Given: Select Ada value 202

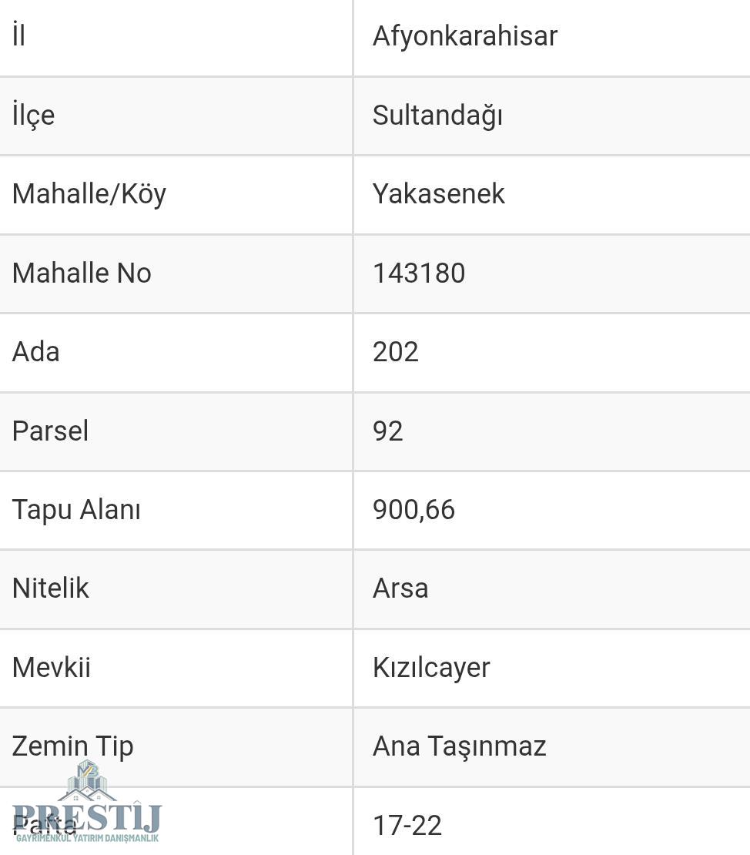Looking at the screenshot, I should coord(396,352).
